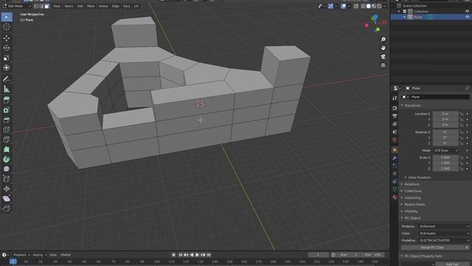Uncheck the Collection exclude checkbox
The width and height of the screenshot is (472, 266).
click(x=405, y=12)
